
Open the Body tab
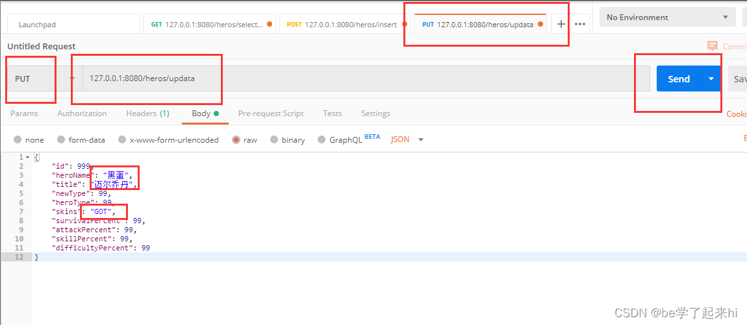[x=205, y=114]
